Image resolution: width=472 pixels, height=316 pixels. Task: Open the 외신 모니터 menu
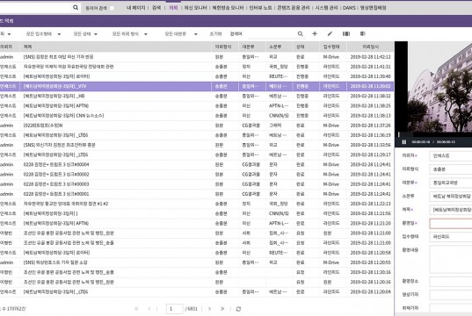tap(196, 8)
